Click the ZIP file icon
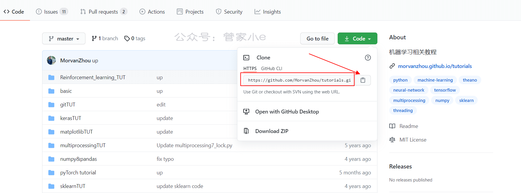This screenshot has width=521, height=193. (x=246, y=131)
